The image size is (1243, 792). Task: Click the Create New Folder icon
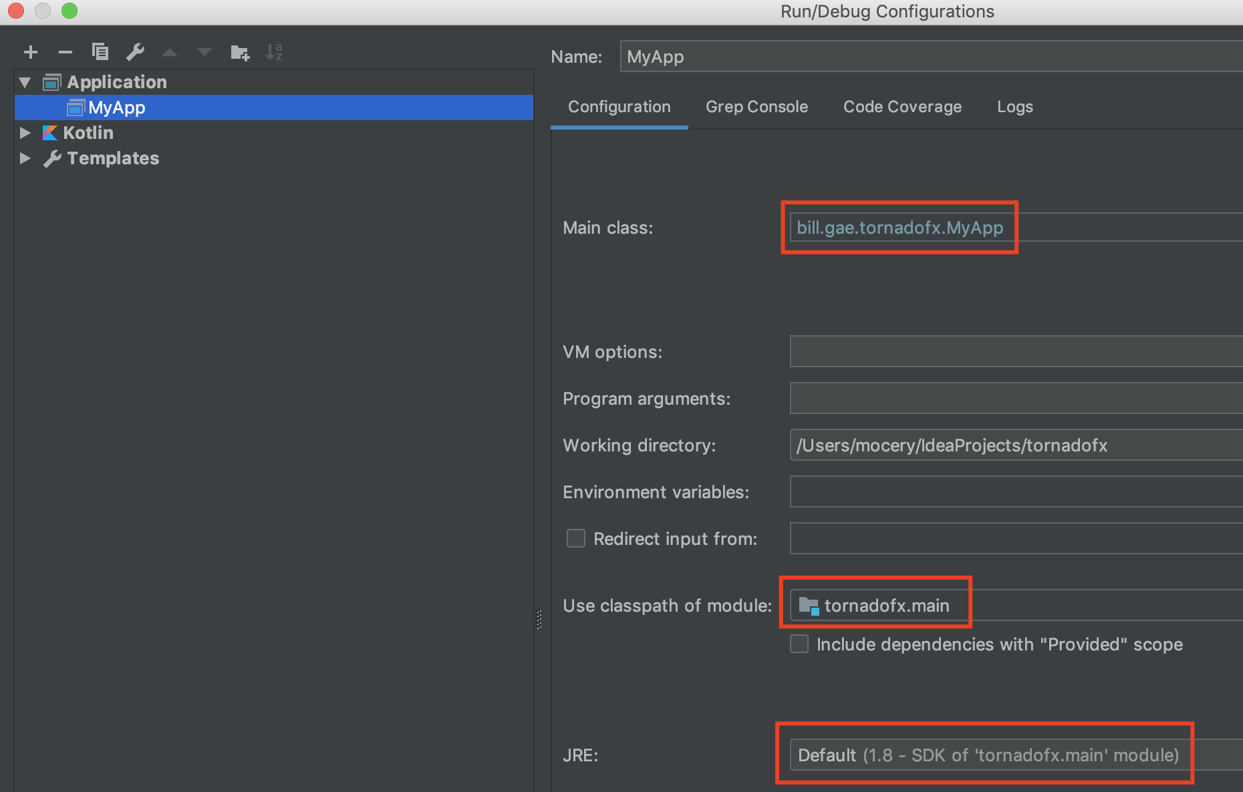tap(240, 51)
